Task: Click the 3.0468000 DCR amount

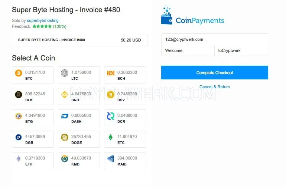Action: 127,115
